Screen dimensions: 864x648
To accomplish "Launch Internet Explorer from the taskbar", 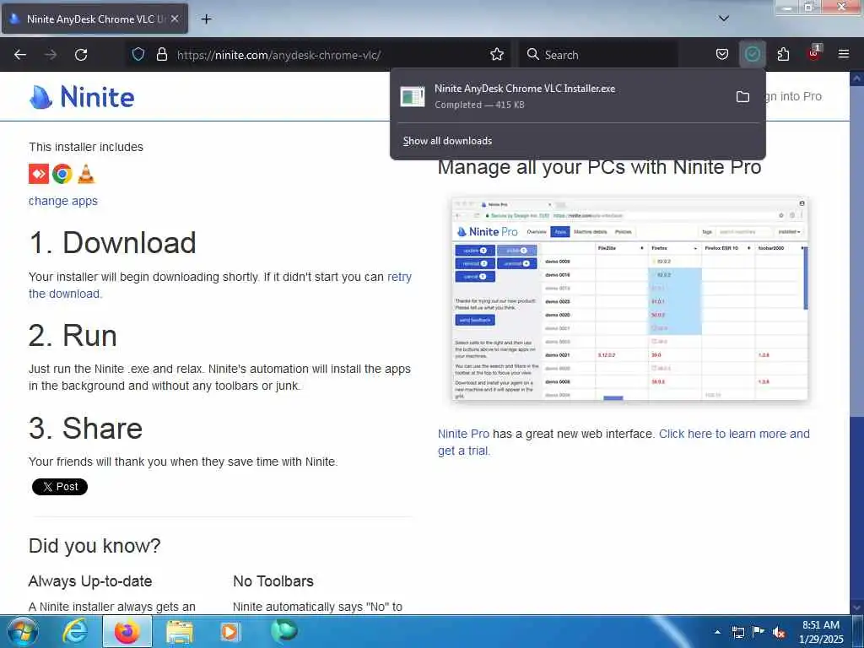I will [x=74, y=631].
